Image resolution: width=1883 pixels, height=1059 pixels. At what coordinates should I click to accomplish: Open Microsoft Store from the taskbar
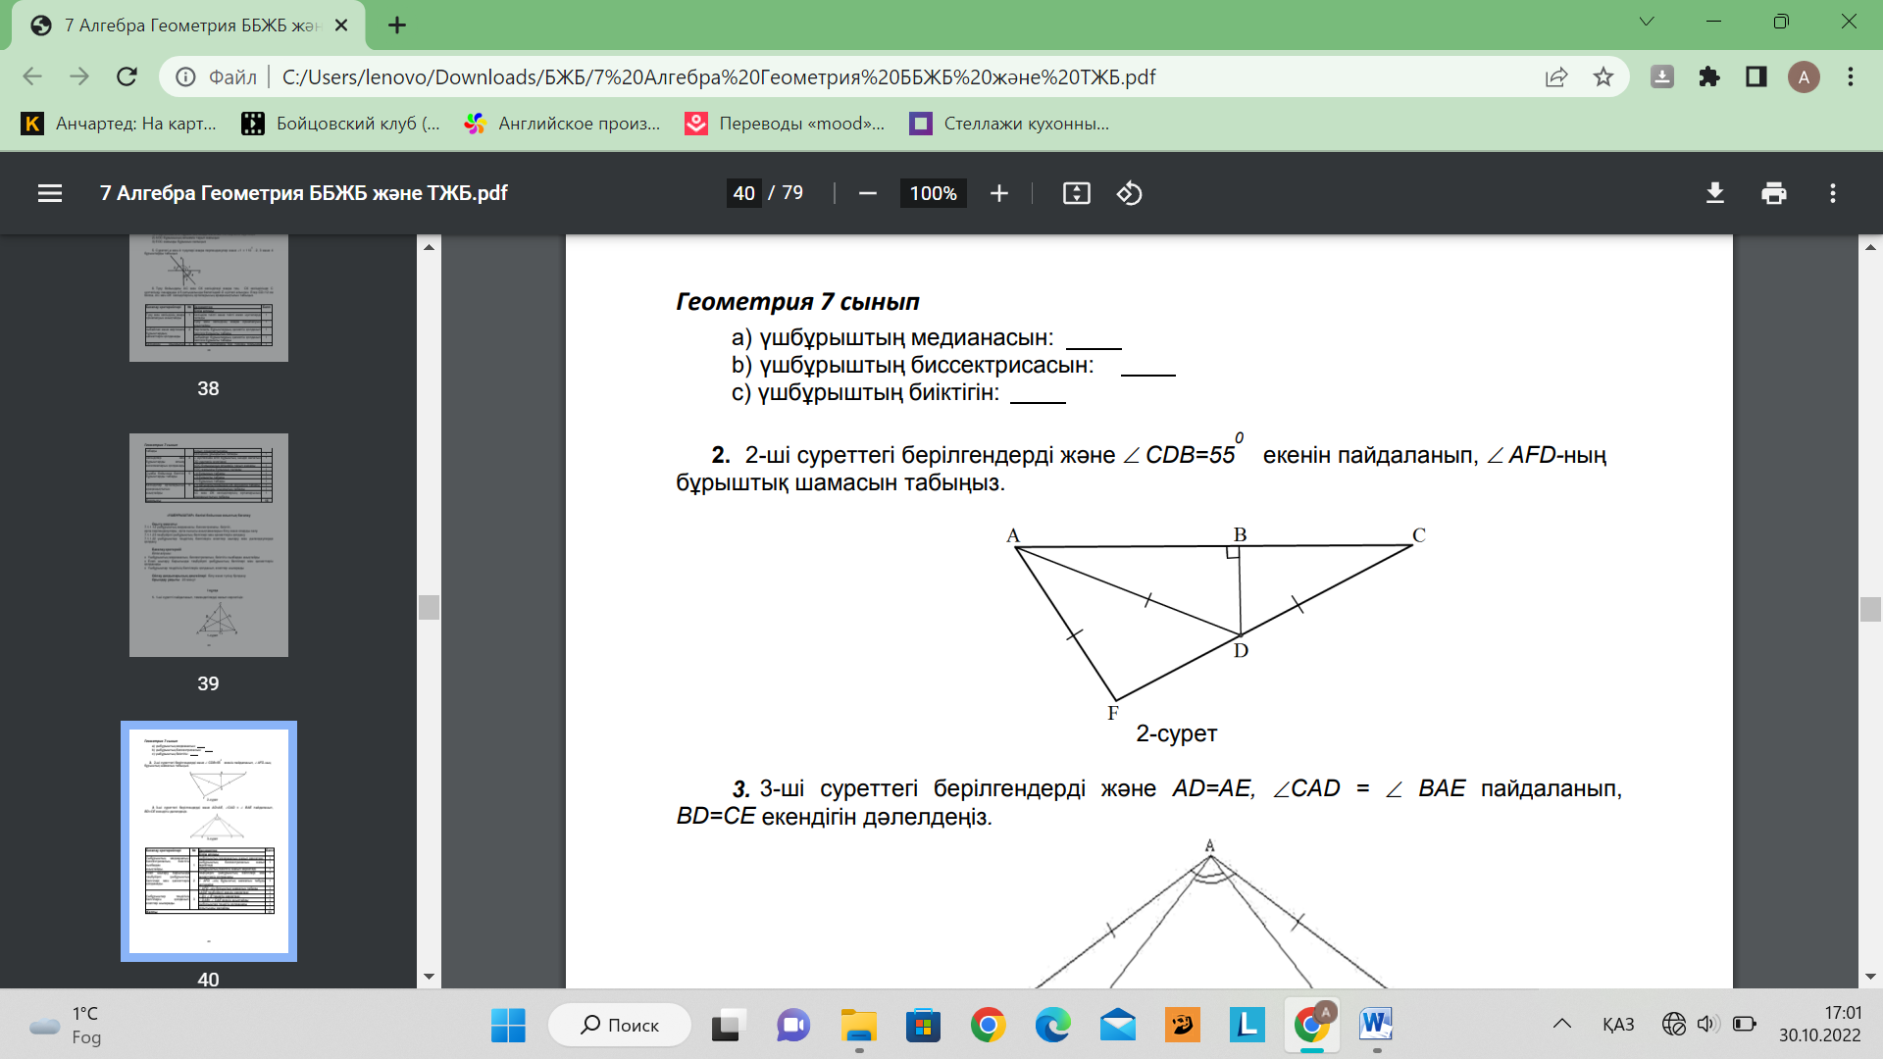point(923,1025)
